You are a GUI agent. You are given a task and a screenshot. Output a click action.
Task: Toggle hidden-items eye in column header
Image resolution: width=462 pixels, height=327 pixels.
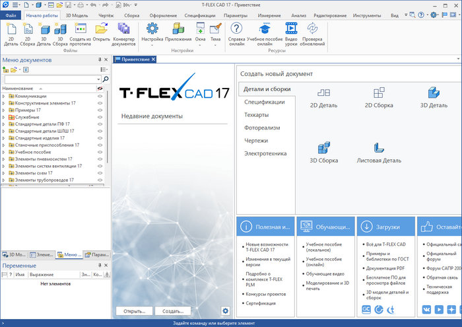(100, 89)
